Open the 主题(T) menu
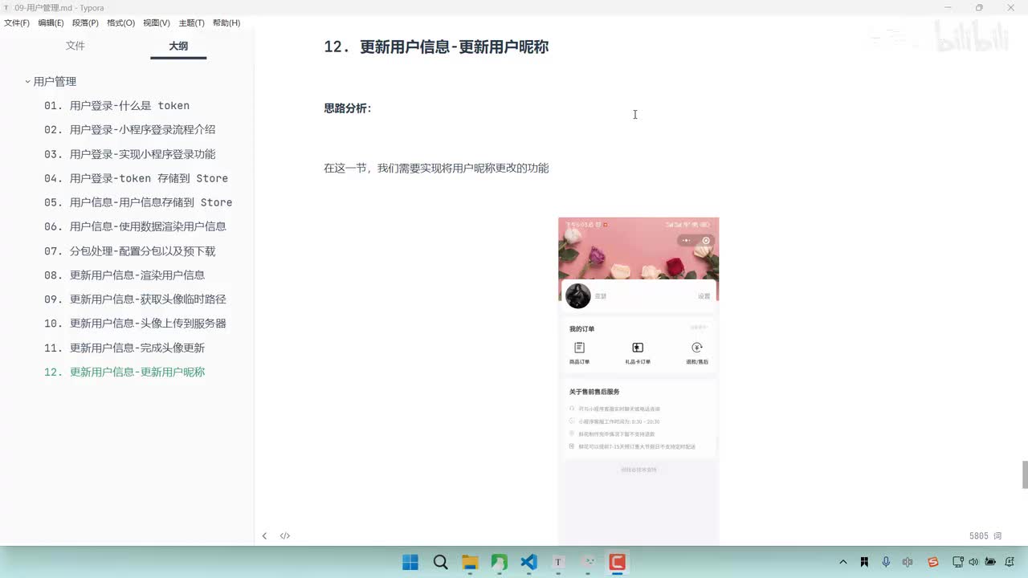The image size is (1028, 578). pos(191,23)
